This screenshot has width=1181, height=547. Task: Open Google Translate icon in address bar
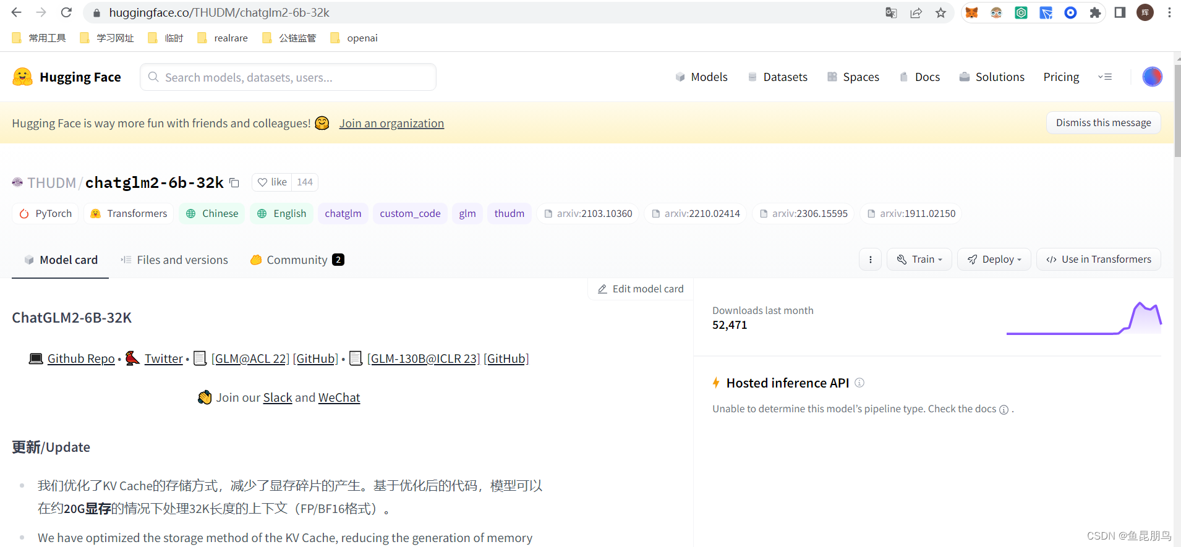(891, 12)
